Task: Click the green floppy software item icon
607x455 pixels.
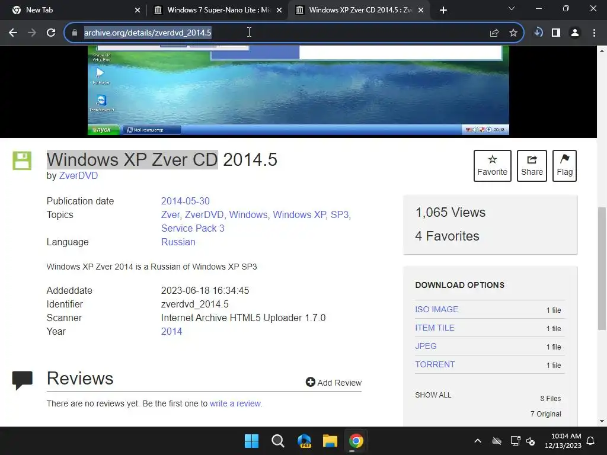Action: click(22, 161)
